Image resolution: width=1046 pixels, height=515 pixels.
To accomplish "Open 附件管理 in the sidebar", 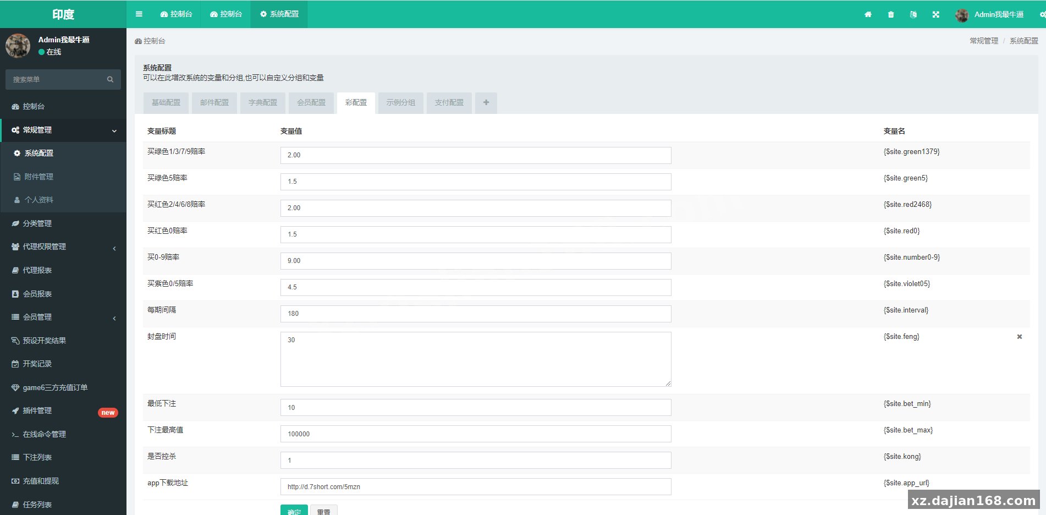I will [x=63, y=177].
